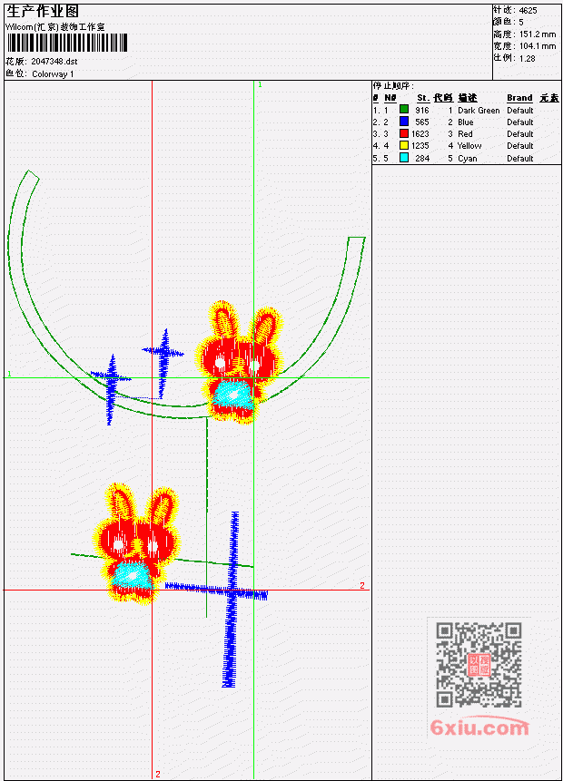The image size is (563, 781).
Task: Click the height value 151.2 mm
Action: (538, 34)
